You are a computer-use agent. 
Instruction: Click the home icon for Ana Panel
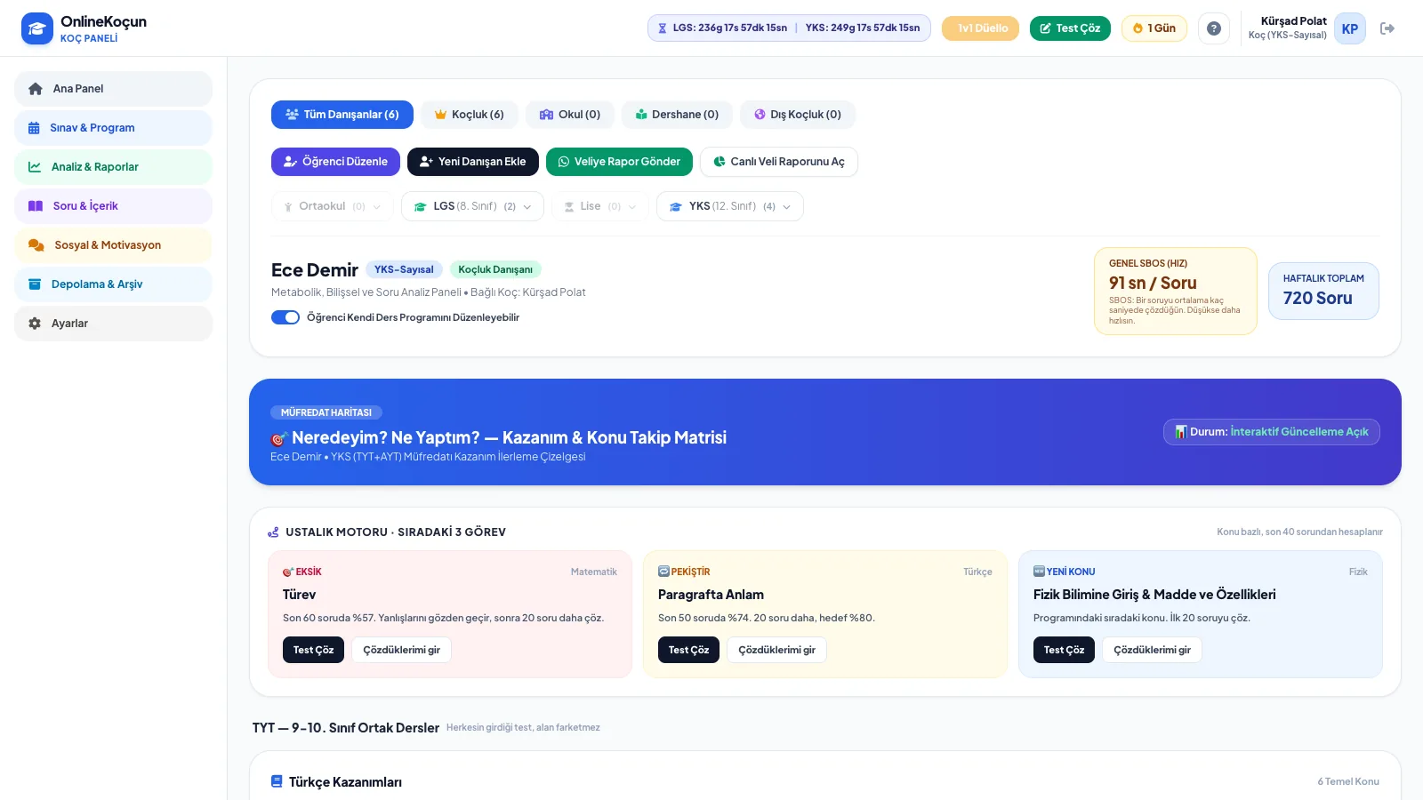(36, 89)
